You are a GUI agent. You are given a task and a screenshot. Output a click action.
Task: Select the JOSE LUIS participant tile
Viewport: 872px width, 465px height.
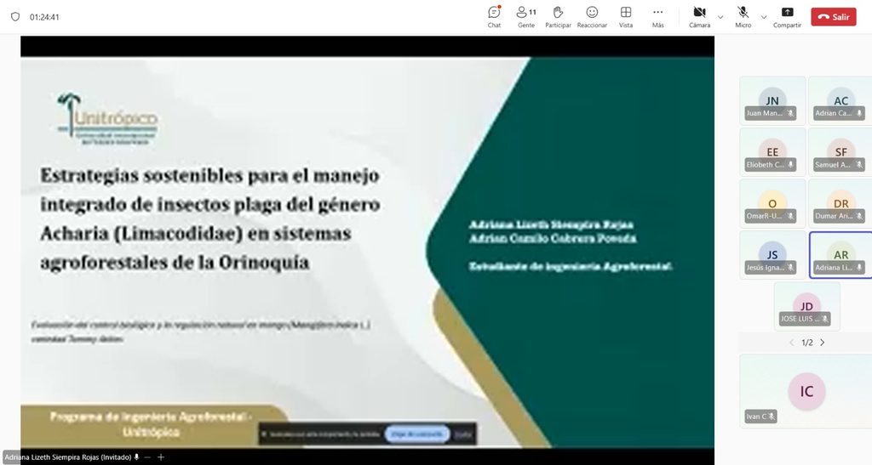[x=806, y=306]
